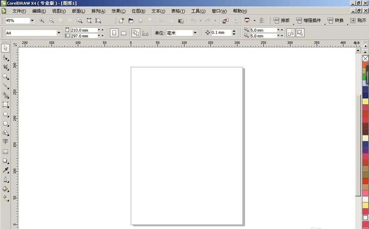
Task: Click the vertical scrollbar up arrow
Action: (358, 50)
